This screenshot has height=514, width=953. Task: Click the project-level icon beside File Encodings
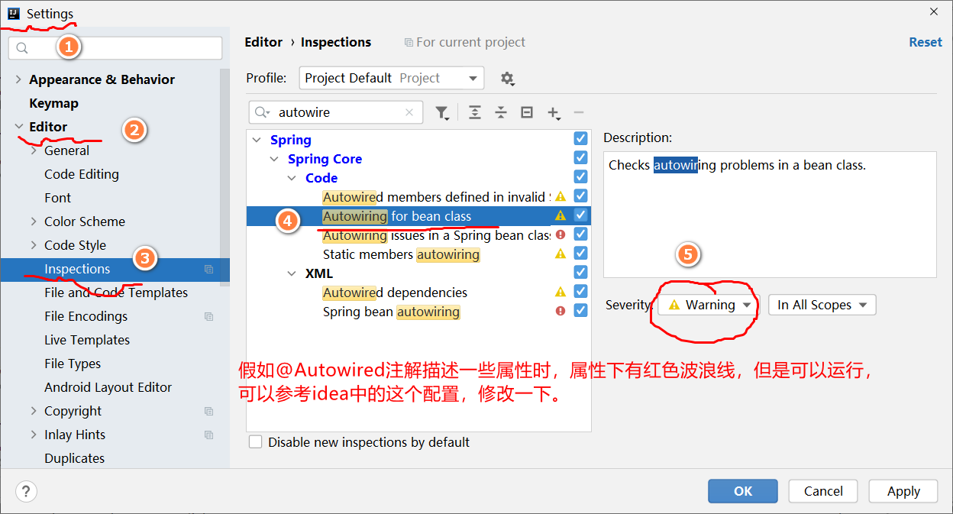tap(208, 316)
